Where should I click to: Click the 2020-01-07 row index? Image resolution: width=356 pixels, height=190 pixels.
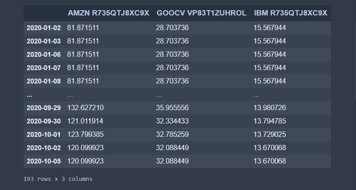pyautogui.click(x=44, y=68)
